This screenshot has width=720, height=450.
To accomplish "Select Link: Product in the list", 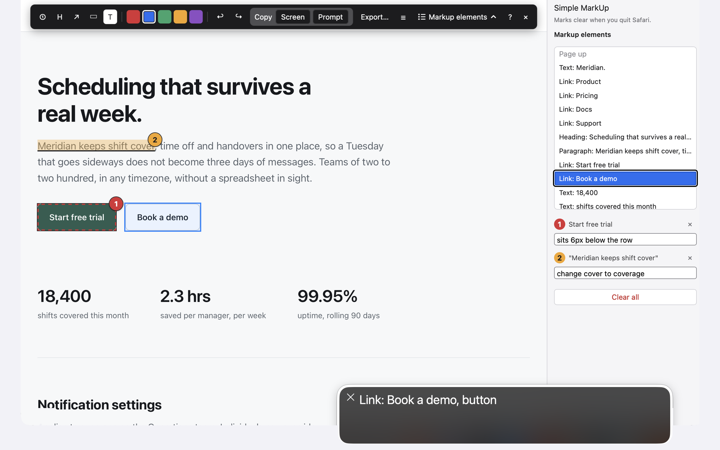I will click(x=625, y=82).
